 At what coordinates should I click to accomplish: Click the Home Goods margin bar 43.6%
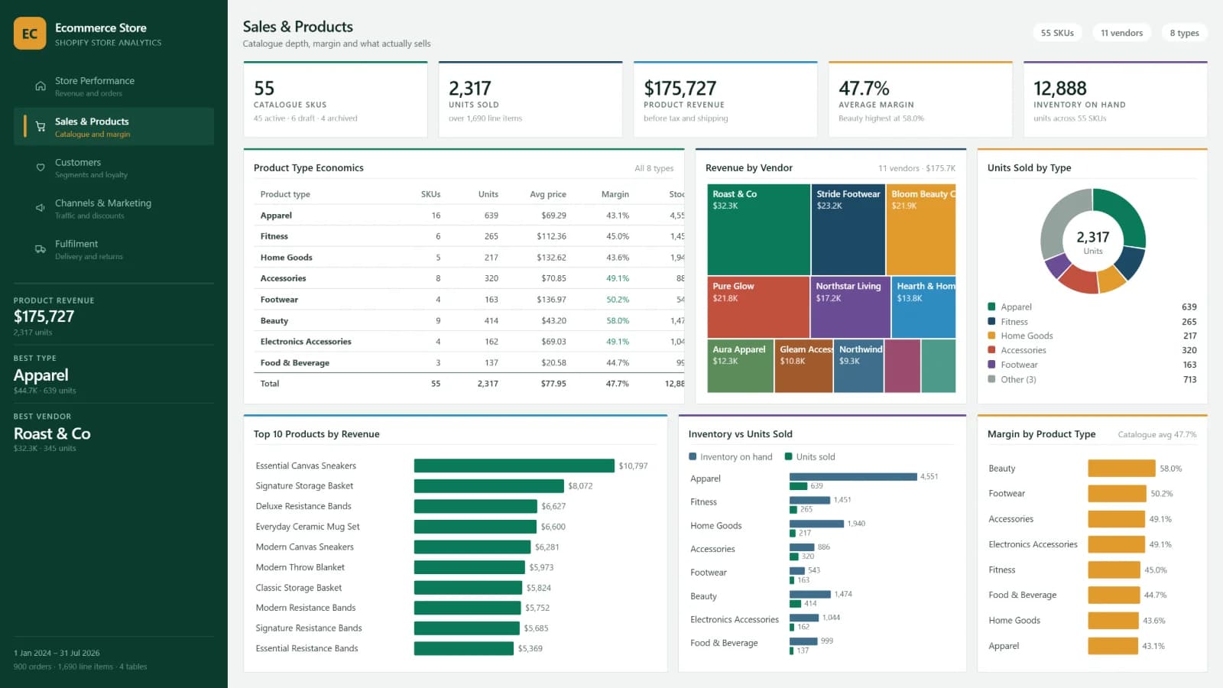tap(1113, 621)
